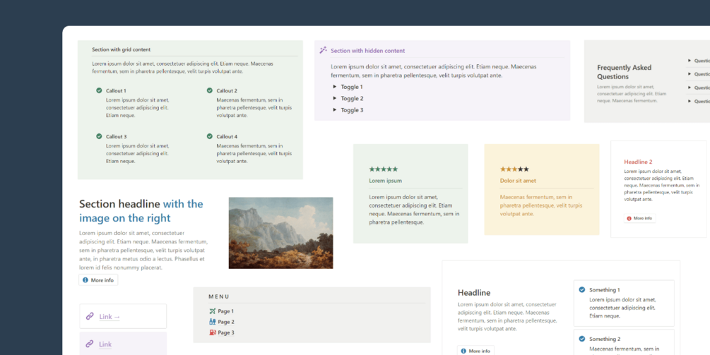The height and width of the screenshot is (355, 710).
Task: Click the red info icon under Headline 2
Action: (x=629, y=218)
